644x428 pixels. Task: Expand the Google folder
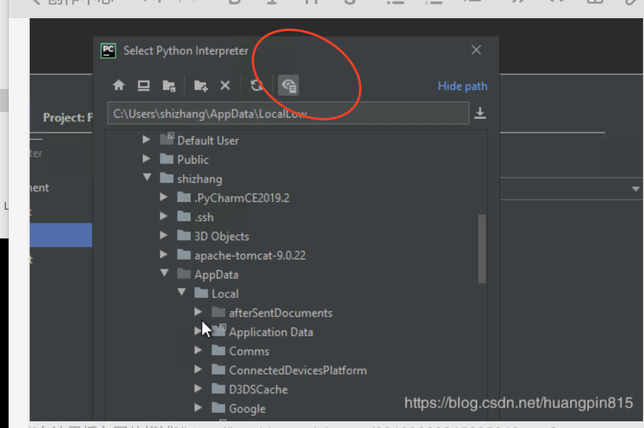pos(198,408)
